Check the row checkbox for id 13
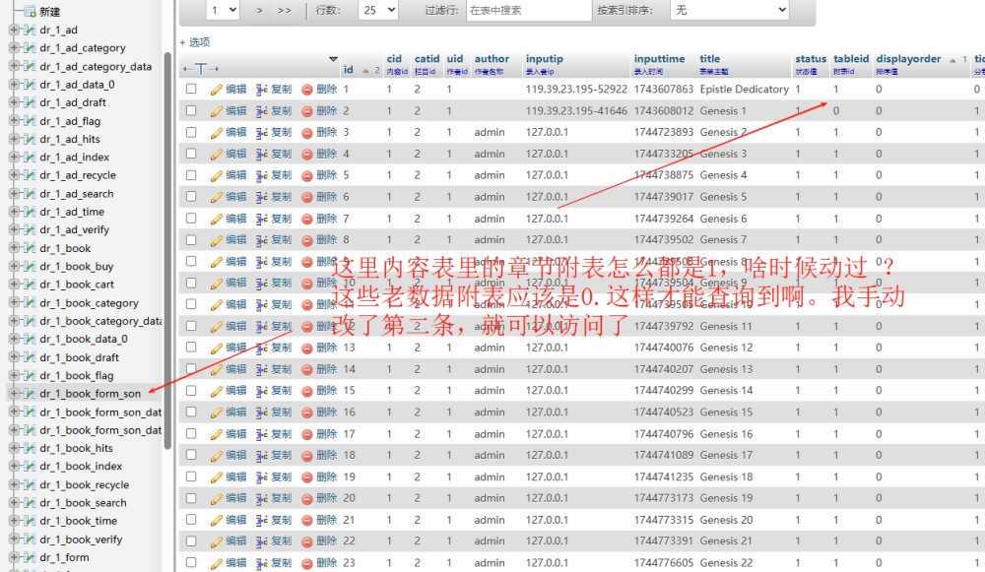The image size is (985, 572). click(x=191, y=348)
